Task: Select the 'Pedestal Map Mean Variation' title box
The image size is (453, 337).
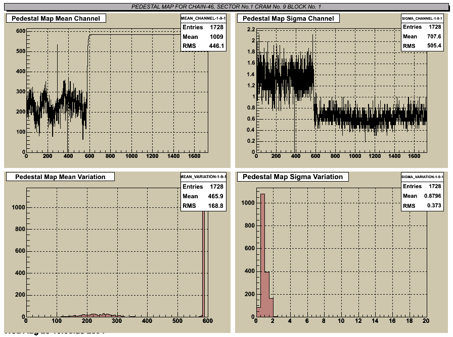Action: [x=60, y=177]
